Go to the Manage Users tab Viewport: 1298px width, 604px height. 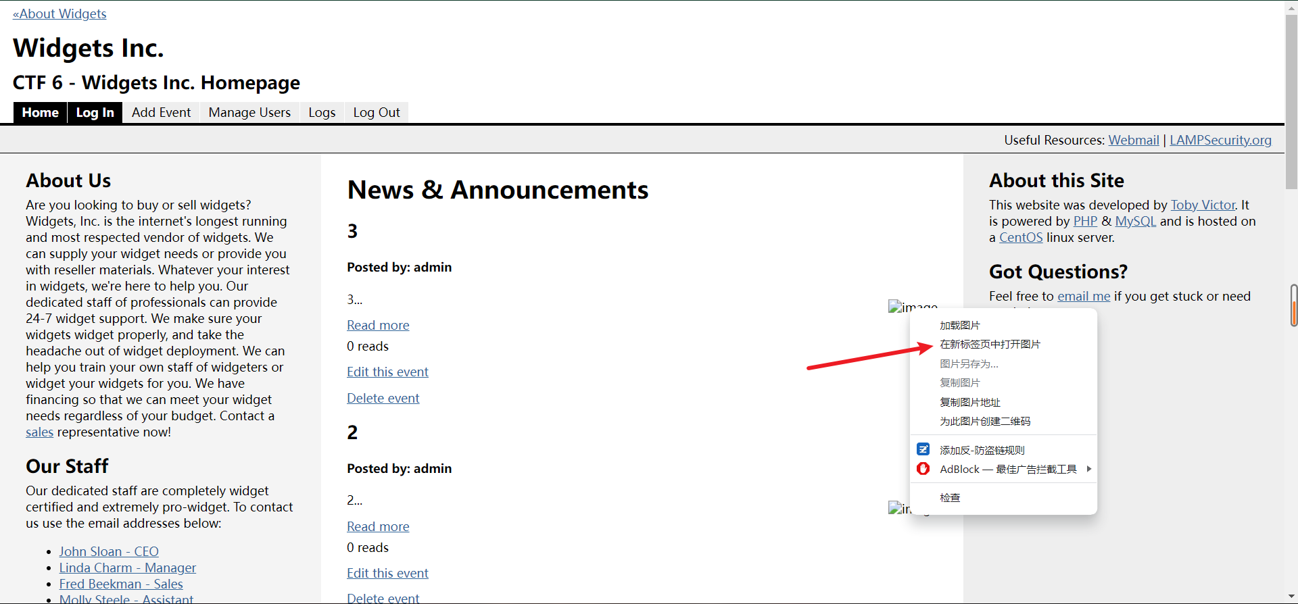[x=249, y=113]
